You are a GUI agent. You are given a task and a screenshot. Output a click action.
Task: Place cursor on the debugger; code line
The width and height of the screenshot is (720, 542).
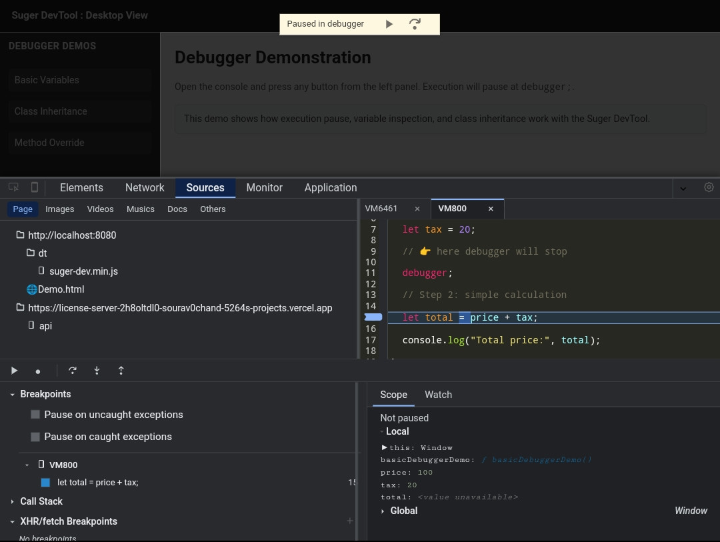point(427,273)
